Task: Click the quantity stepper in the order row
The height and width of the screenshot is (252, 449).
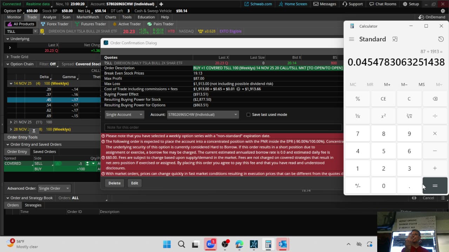Action: pyautogui.click(x=87, y=163)
